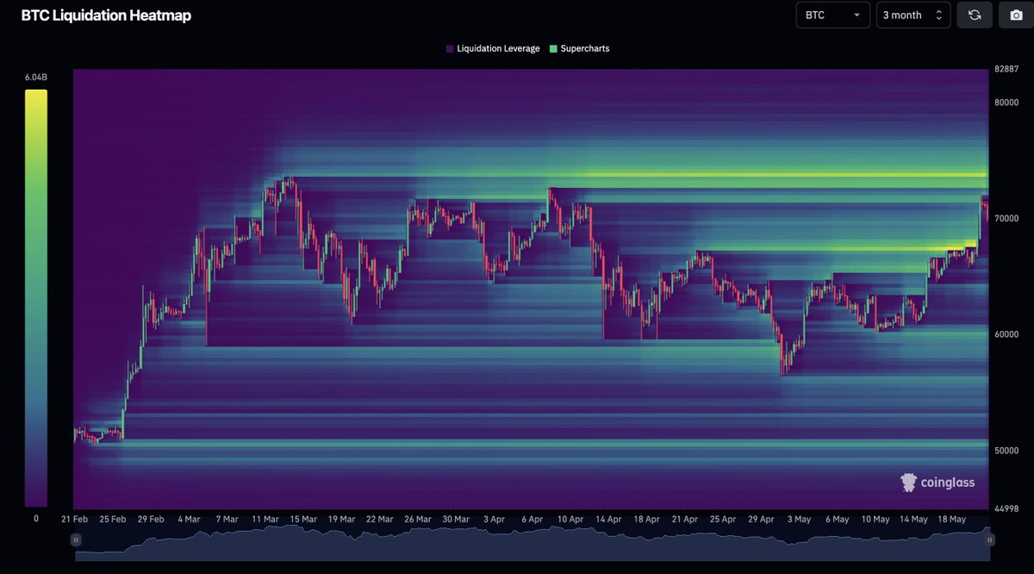Click right handle of time range slider
Image resolution: width=1034 pixels, height=574 pixels.
click(x=990, y=540)
